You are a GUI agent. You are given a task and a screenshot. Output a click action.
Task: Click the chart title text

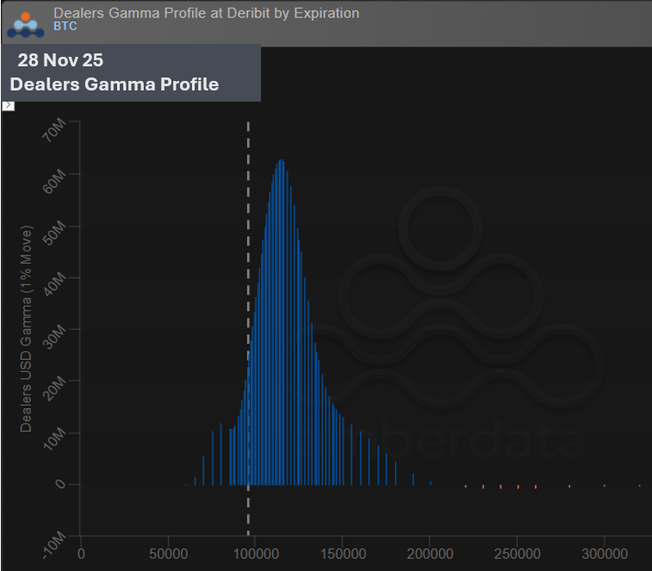tap(206, 13)
